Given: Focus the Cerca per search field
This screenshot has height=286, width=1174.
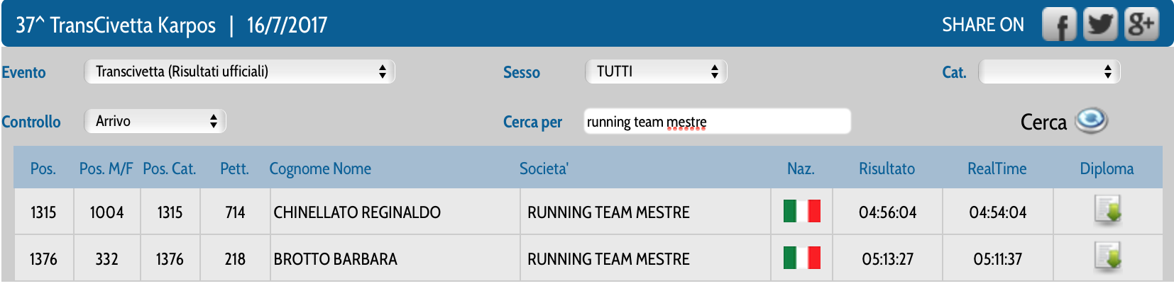Looking at the screenshot, I should pos(717,121).
